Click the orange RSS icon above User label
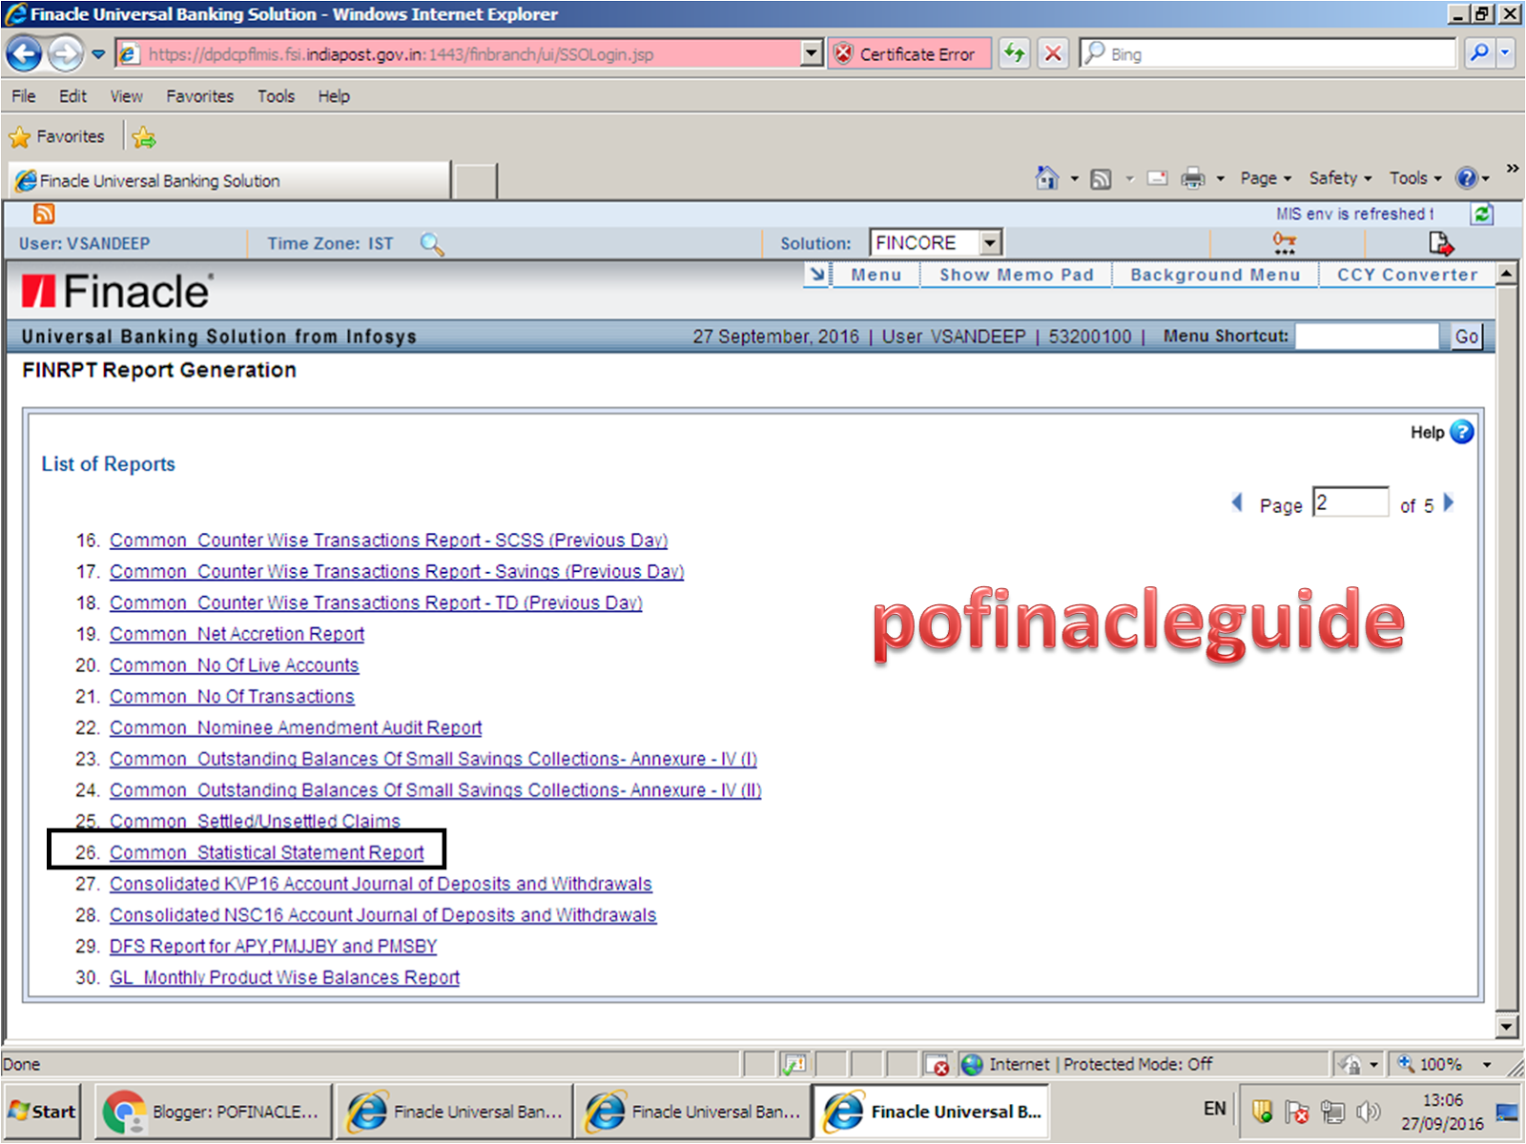 [x=44, y=214]
